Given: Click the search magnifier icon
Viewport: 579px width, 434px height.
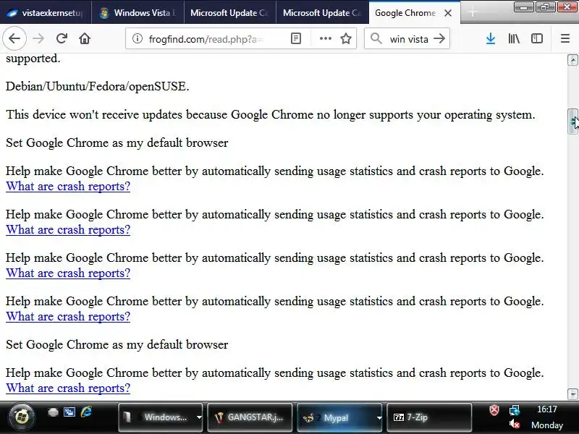Looking at the screenshot, I should click(x=376, y=38).
